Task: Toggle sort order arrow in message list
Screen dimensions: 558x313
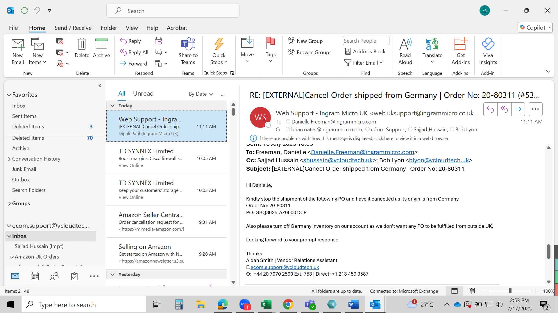Action: point(222,94)
